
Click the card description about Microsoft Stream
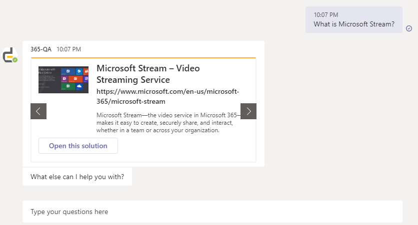[168, 123]
